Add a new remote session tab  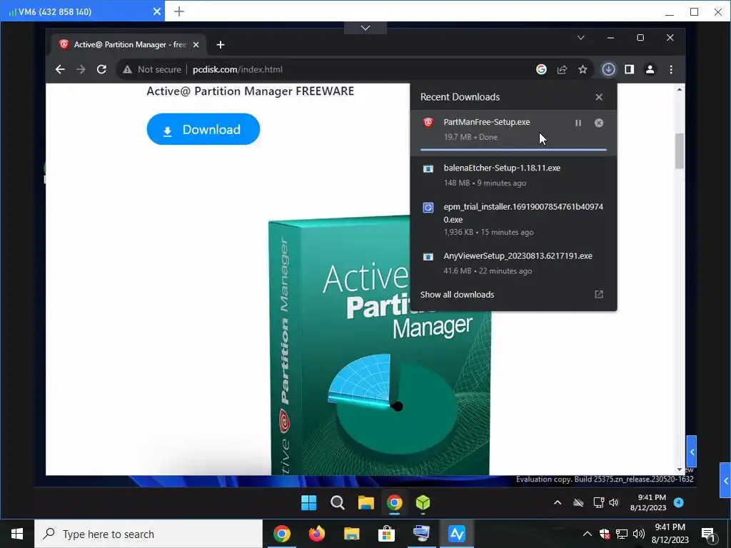click(x=179, y=11)
